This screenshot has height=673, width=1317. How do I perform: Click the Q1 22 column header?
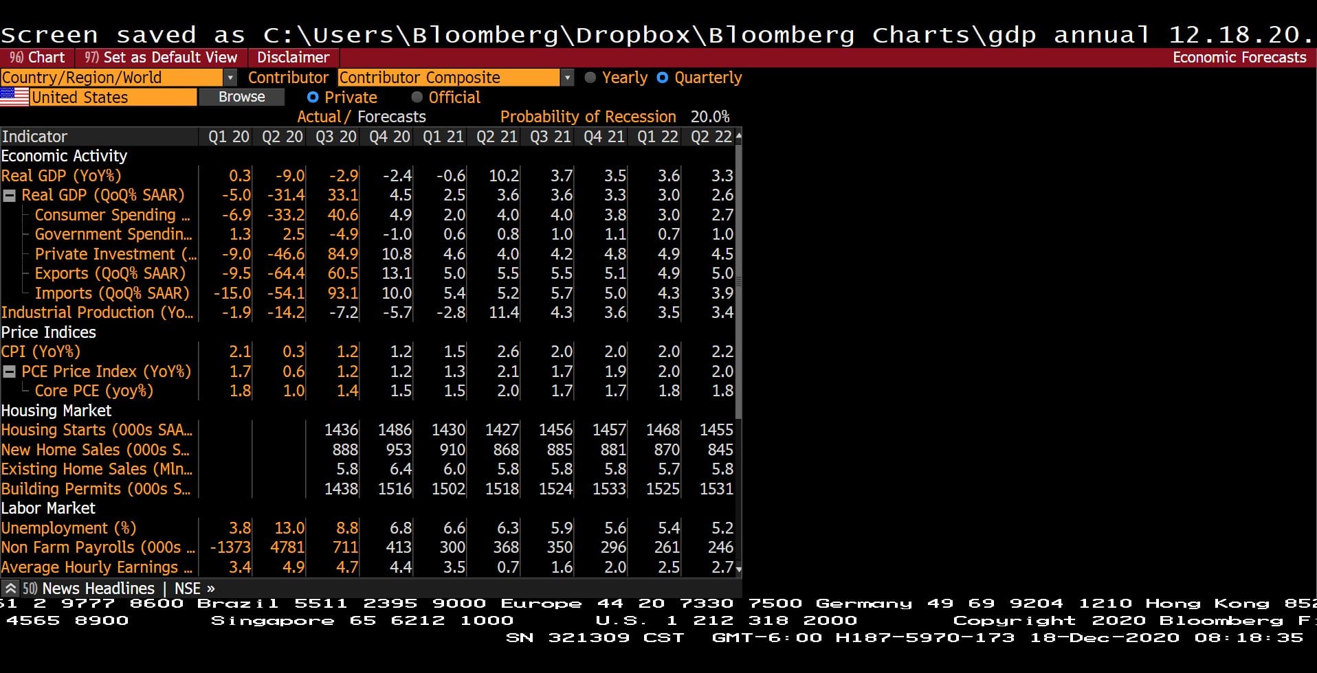658,137
